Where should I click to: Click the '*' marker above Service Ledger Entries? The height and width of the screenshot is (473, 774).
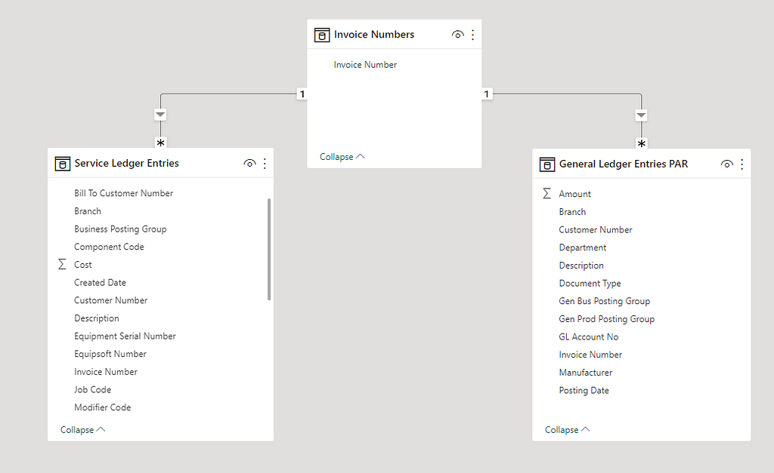[160, 142]
